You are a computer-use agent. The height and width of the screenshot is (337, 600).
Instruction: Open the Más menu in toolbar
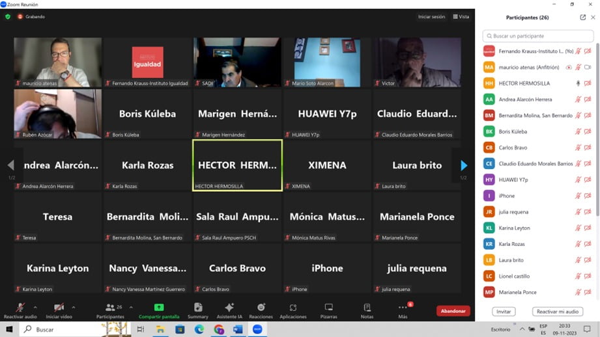403,310
